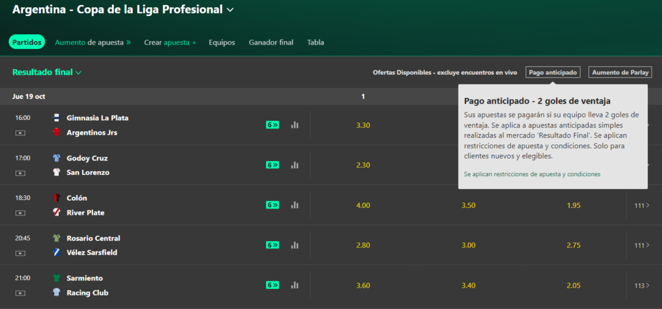Bet on Colón win at 4.00
Screen dimensions: 662x309
click(x=363, y=205)
